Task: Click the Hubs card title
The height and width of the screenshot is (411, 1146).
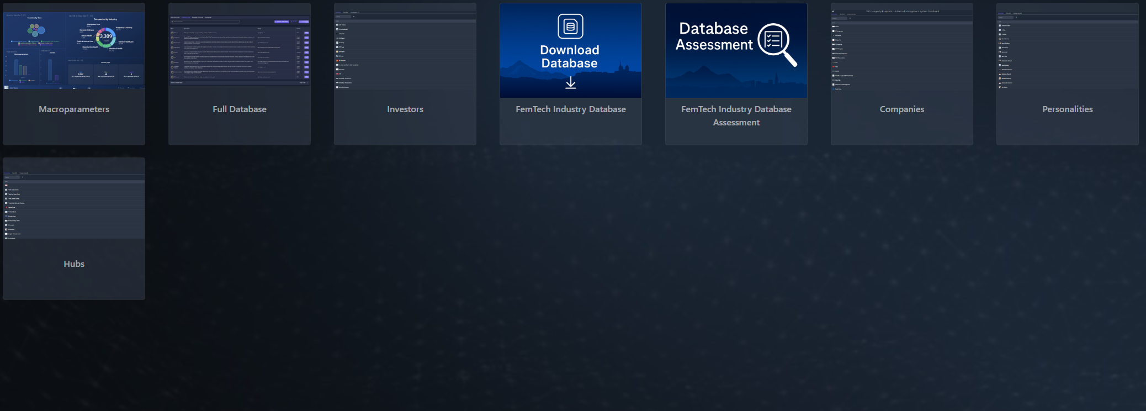Action: 74,264
